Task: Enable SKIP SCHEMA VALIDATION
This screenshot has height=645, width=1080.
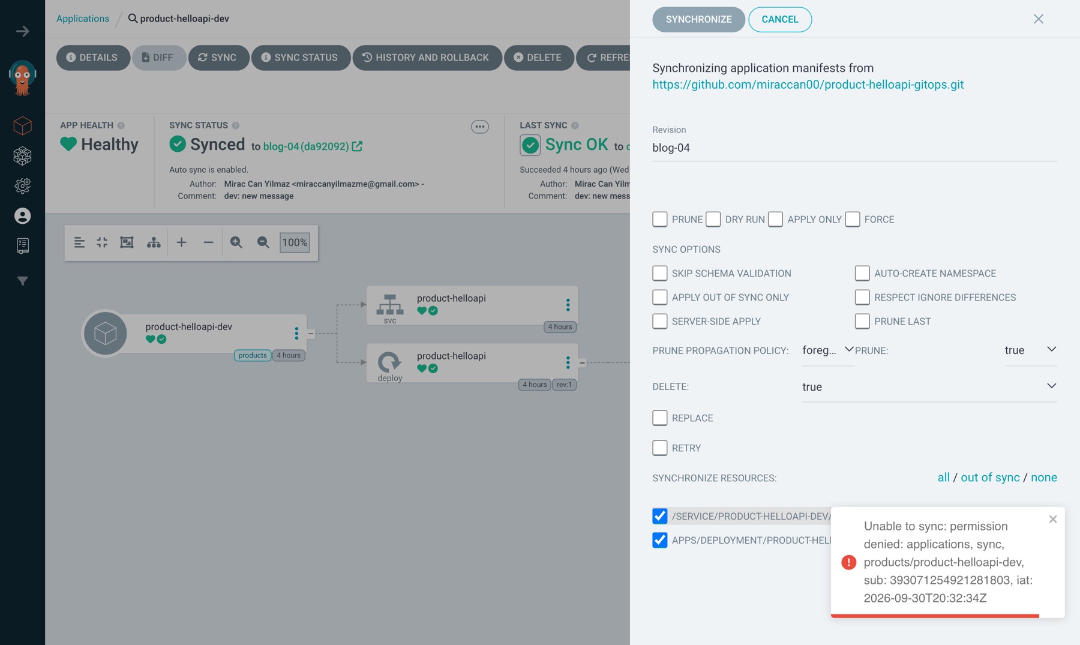Action: [x=660, y=274]
